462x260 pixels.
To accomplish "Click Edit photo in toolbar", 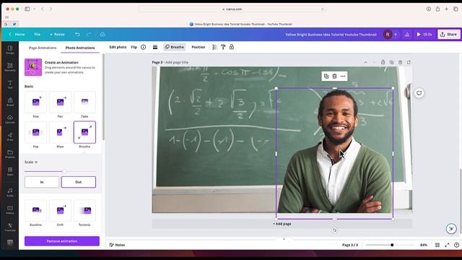I will (x=118, y=47).
